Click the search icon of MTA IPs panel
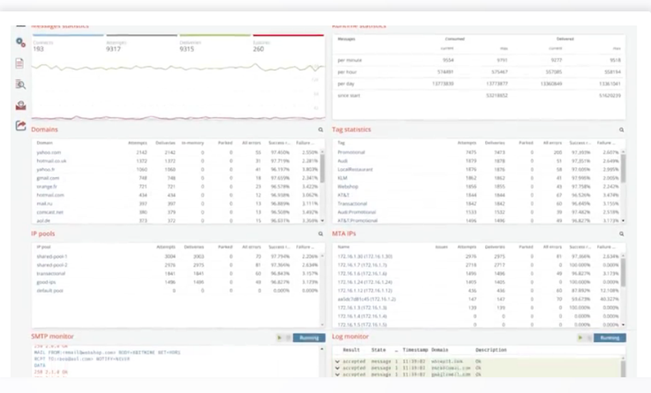651x393 pixels. coord(622,234)
